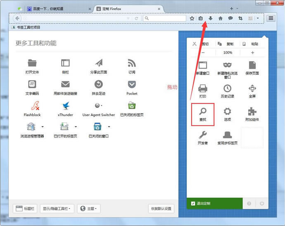Screen dimensions: 285x226
Task: Click the 查找 magnifier icon
Action: [x=202, y=112]
